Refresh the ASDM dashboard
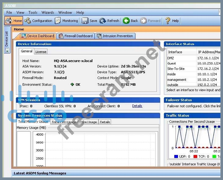 click(x=103, y=21)
